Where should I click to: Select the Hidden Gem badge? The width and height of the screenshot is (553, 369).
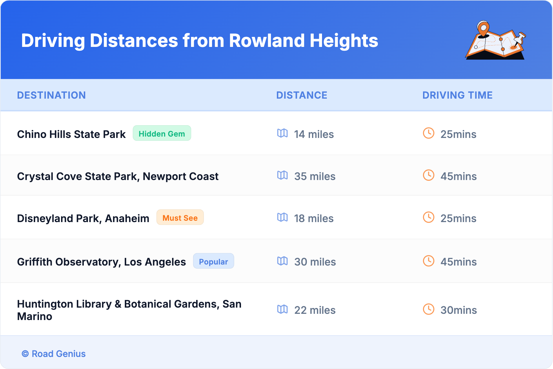click(162, 133)
